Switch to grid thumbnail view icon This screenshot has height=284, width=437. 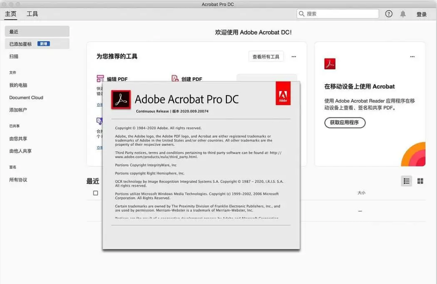click(420, 181)
